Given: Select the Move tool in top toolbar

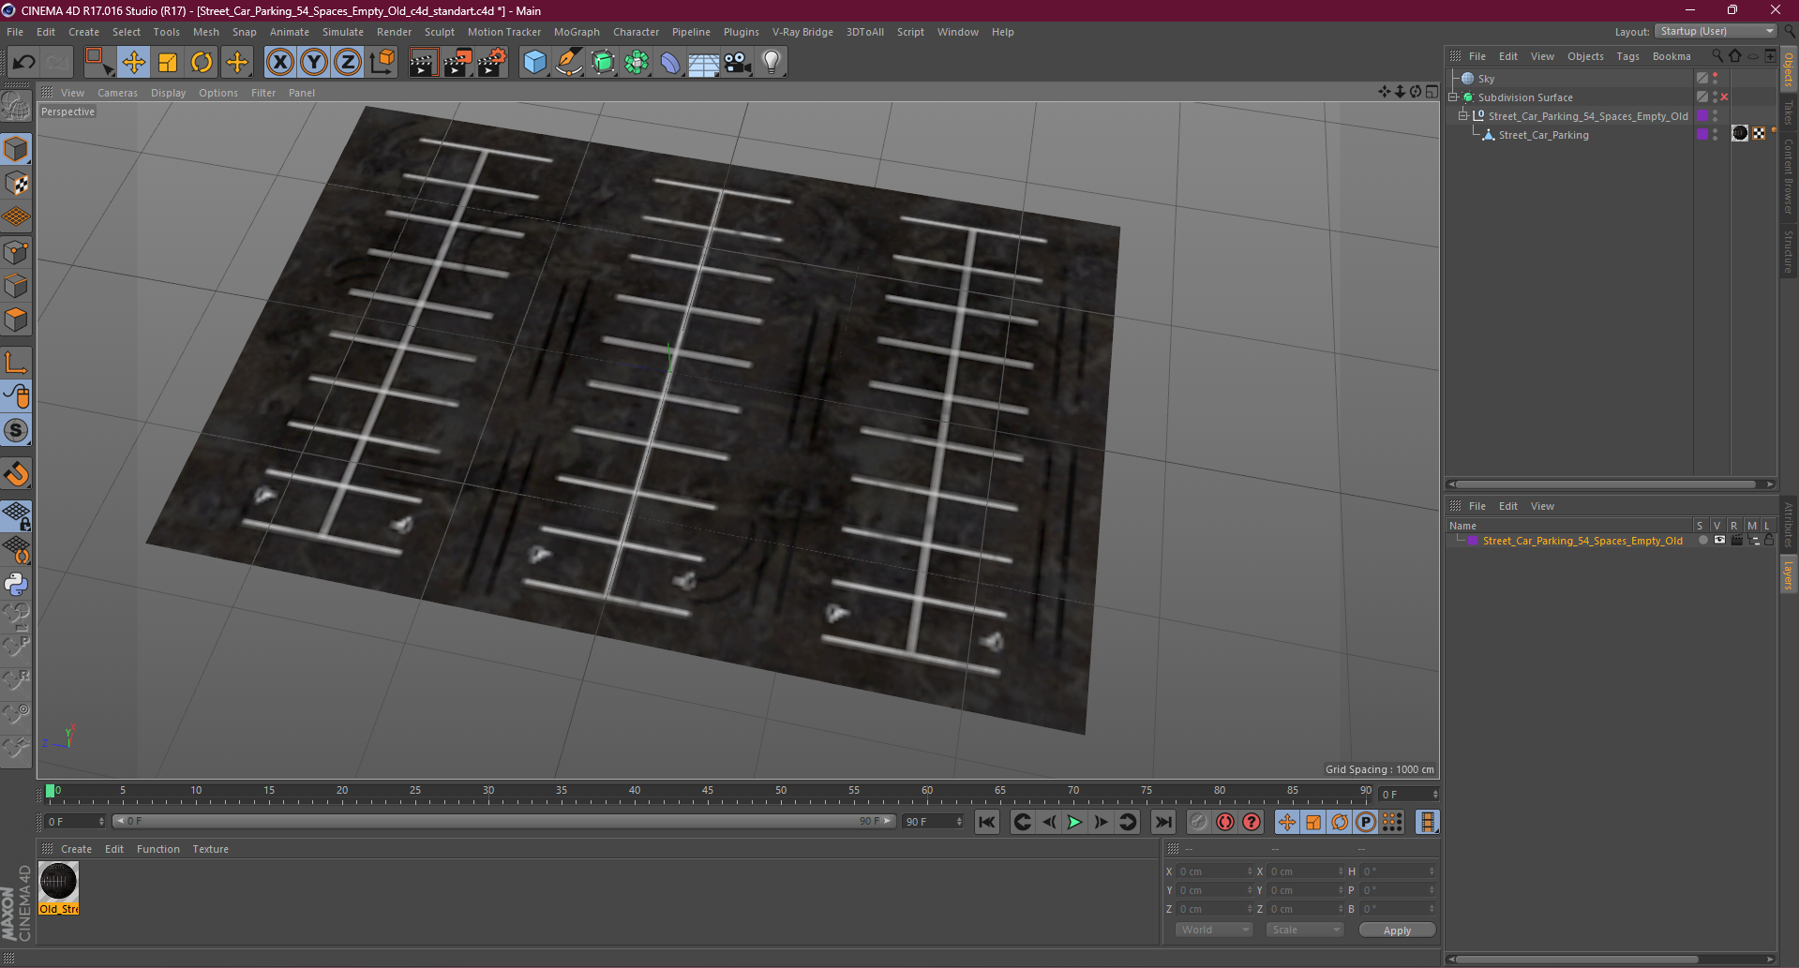Looking at the screenshot, I should (x=133, y=63).
